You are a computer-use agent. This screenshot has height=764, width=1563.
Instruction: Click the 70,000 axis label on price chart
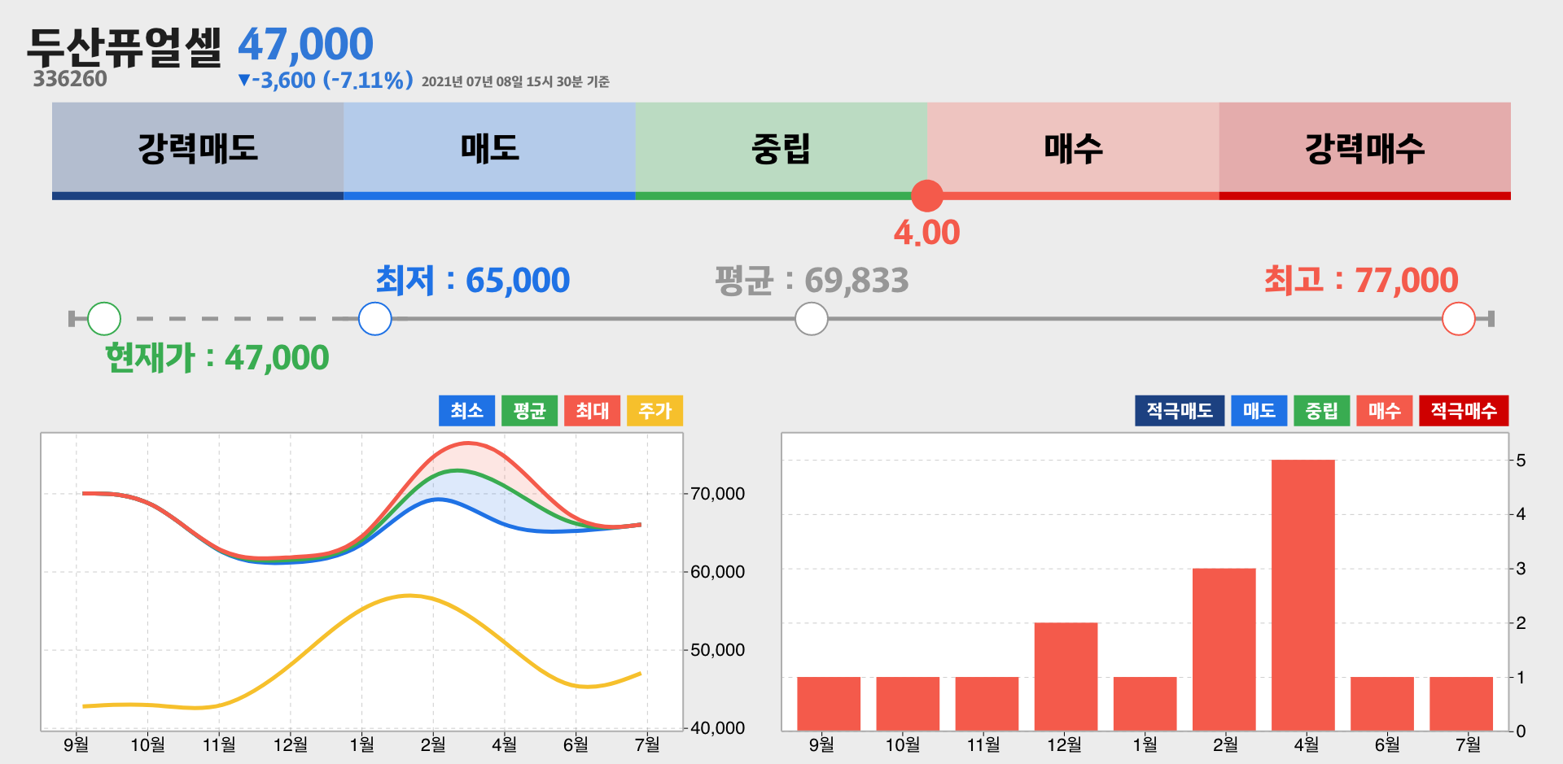point(717,494)
